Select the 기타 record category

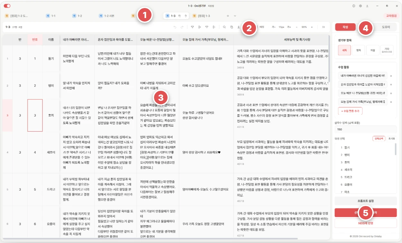click(387, 50)
